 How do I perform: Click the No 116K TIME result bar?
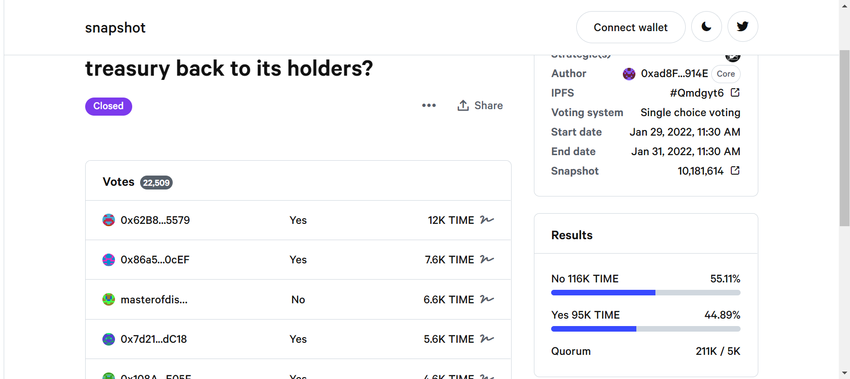(646, 293)
